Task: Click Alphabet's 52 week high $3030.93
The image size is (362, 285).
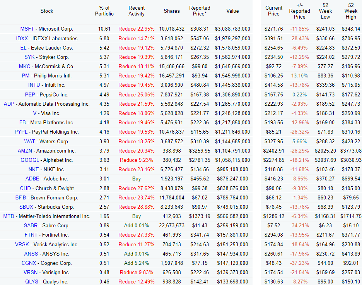Action: click(351, 160)
